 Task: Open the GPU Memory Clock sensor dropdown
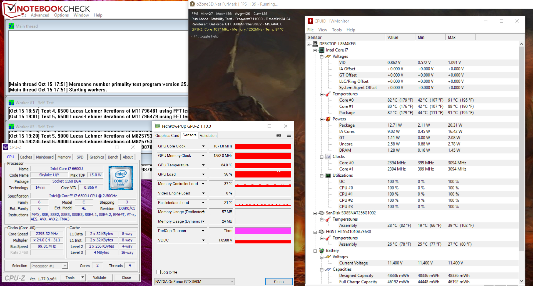point(203,156)
